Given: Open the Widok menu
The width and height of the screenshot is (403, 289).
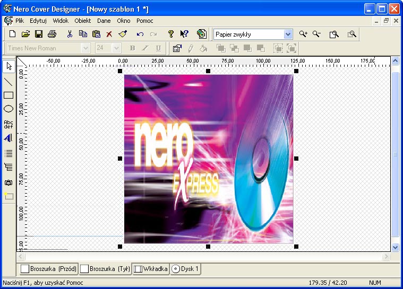Looking at the screenshot, I should point(61,21).
